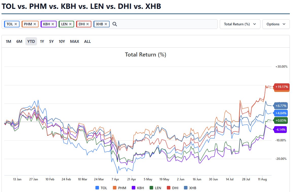This screenshot has height=192, width=302.
Task: Click the Total Return (%) chart title
Action: (146, 55)
